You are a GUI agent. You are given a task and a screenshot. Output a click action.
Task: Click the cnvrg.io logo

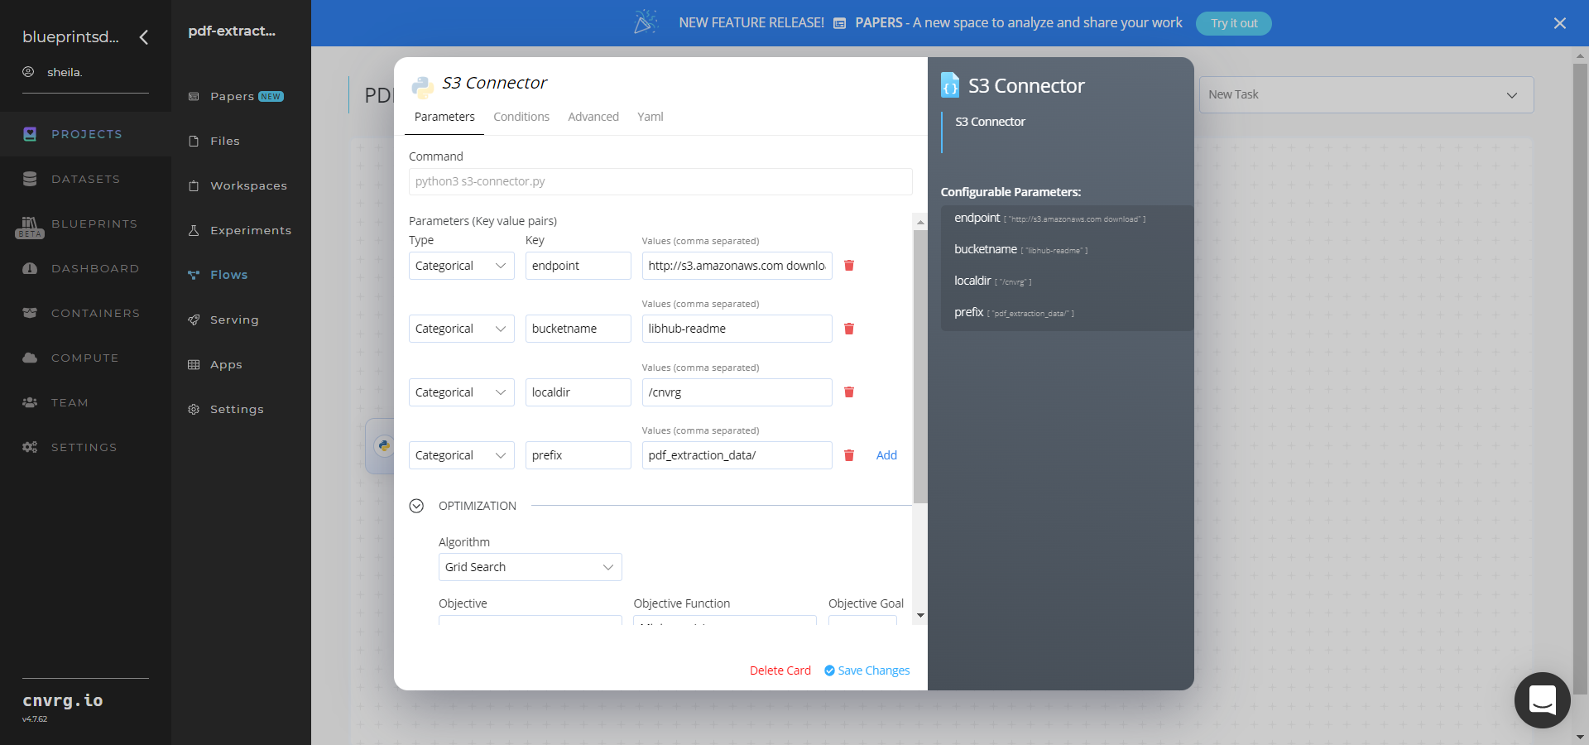[63, 700]
